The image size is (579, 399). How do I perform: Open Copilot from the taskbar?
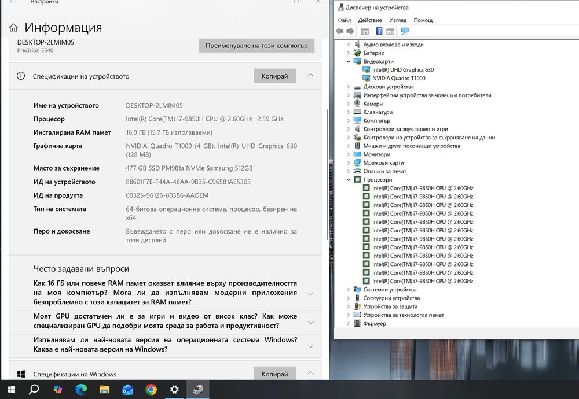[x=57, y=389]
